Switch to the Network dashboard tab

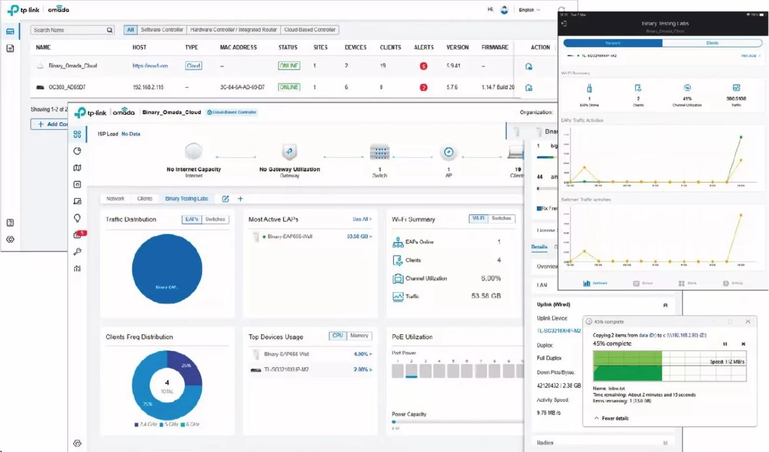(x=115, y=199)
